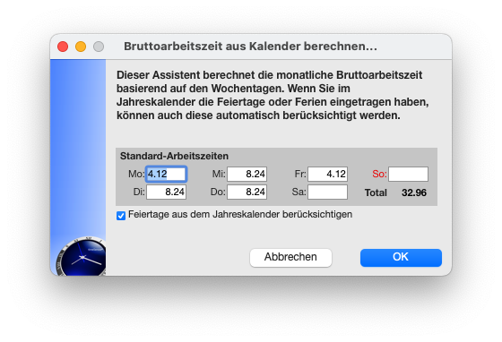Focus the Mo hours field showing 4.12
Image resolution: width=502 pixels, height=342 pixels.
pos(166,175)
